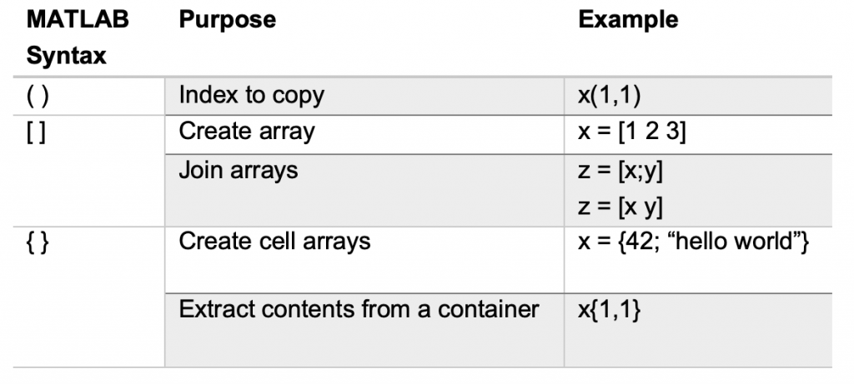
Task: Select the "Example" column header
Action: 628,20
